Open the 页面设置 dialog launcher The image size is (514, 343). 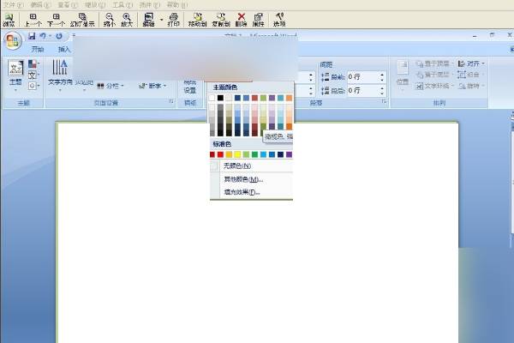click(171, 102)
